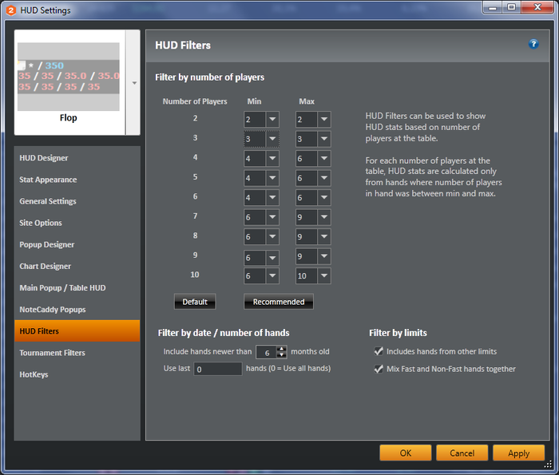Toggle Mix Fast and Non-Fast hands together

(379, 369)
